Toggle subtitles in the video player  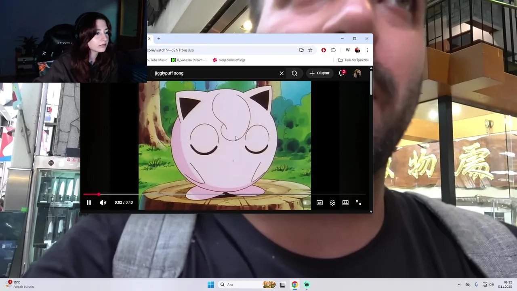pos(319,202)
